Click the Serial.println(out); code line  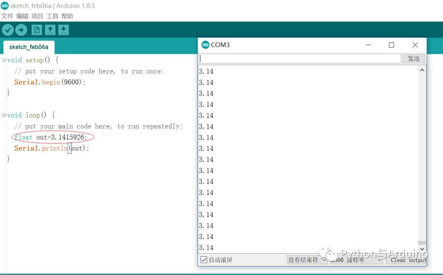[52, 148]
